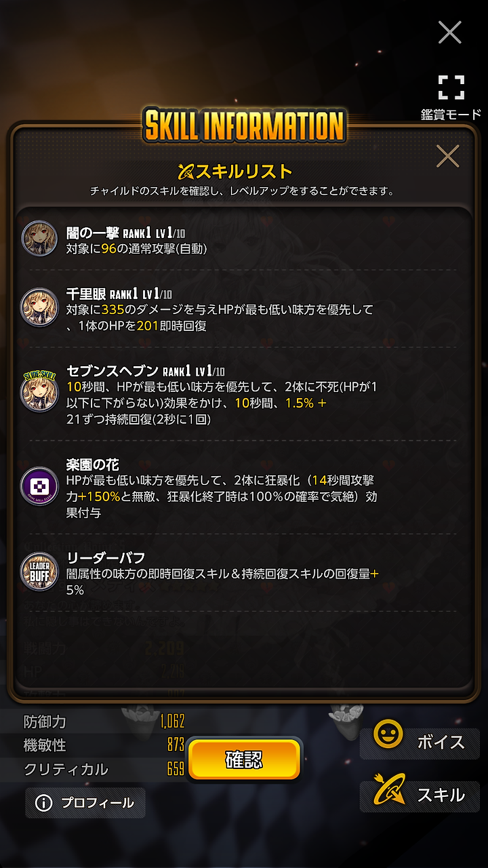Tap the セブンスヘブン skill name
Viewport: 488px width, 868px height.
coord(112,370)
